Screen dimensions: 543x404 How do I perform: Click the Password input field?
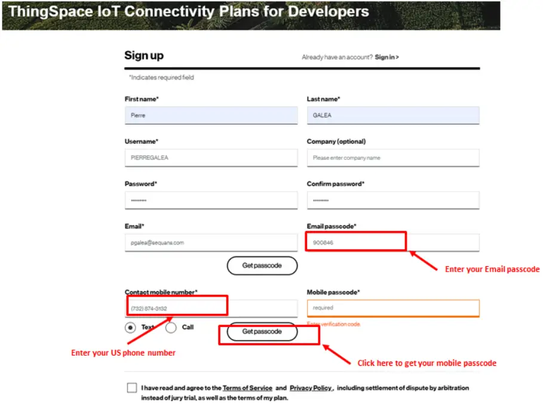pos(210,200)
